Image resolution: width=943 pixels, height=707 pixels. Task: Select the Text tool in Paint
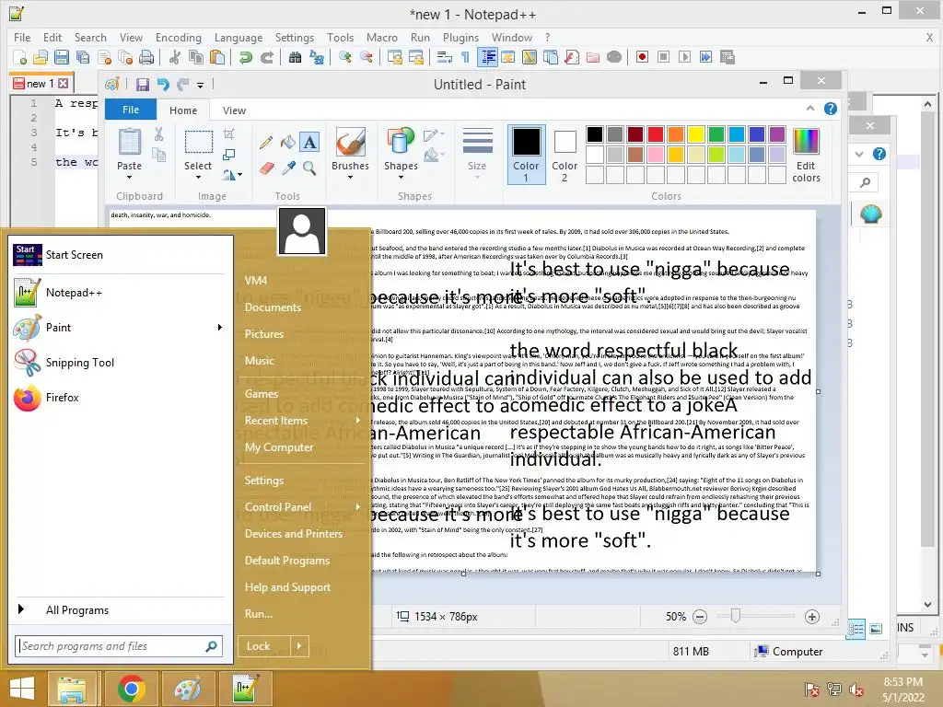(x=309, y=143)
